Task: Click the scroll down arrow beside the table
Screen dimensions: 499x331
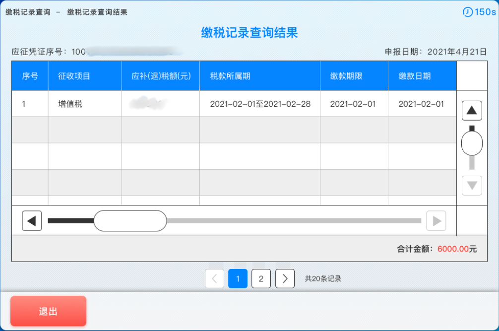Action: click(471, 185)
